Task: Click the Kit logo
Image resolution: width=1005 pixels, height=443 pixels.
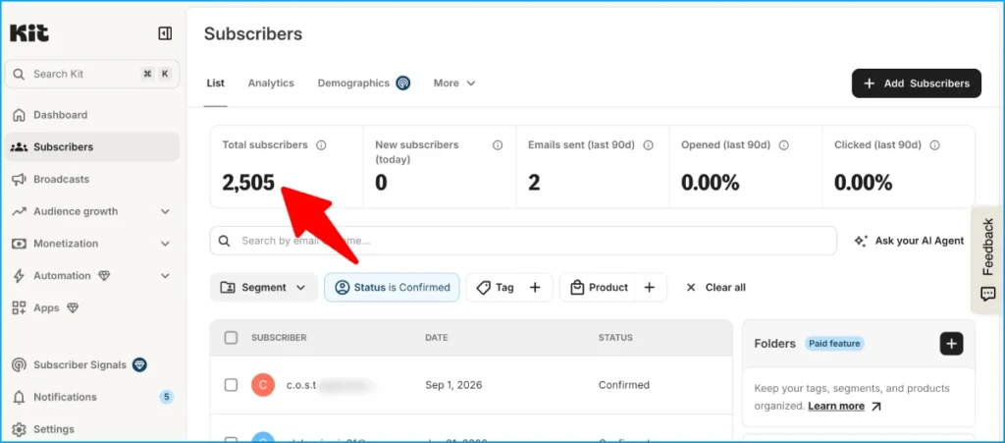Action: [x=29, y=33]
